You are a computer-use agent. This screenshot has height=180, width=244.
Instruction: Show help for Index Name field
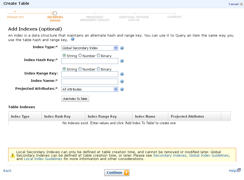tap(122, 81)
